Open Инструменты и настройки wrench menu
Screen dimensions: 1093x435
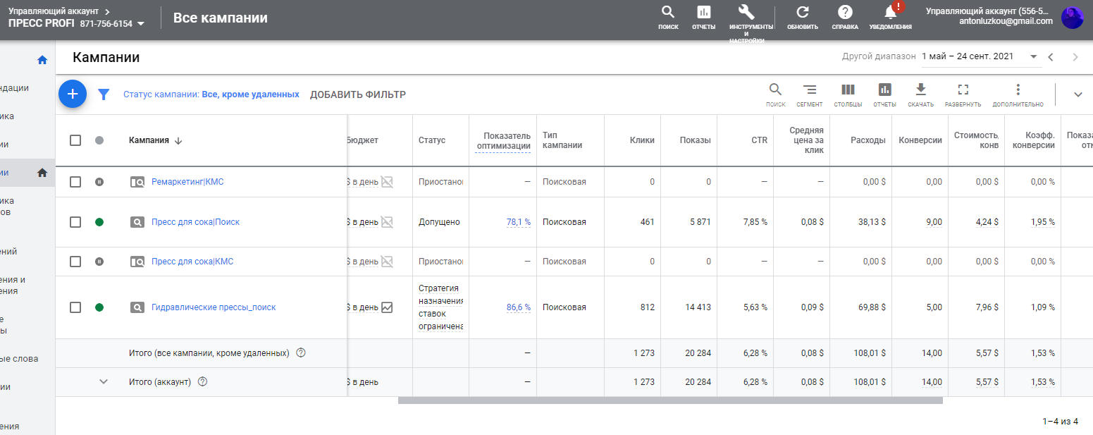747,13
